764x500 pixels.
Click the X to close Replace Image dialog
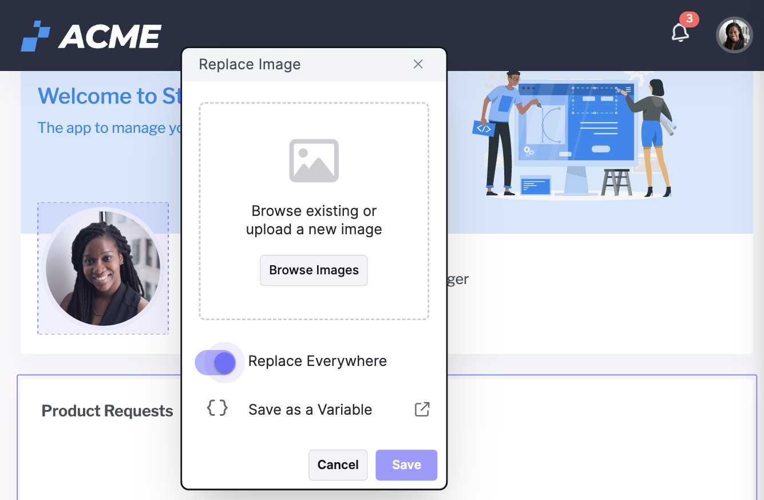click(x=418, y=64)
